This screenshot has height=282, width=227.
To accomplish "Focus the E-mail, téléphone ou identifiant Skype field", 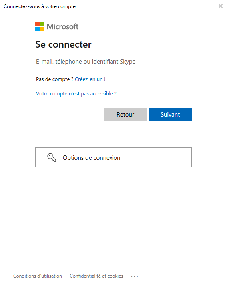I will point(113,62).
